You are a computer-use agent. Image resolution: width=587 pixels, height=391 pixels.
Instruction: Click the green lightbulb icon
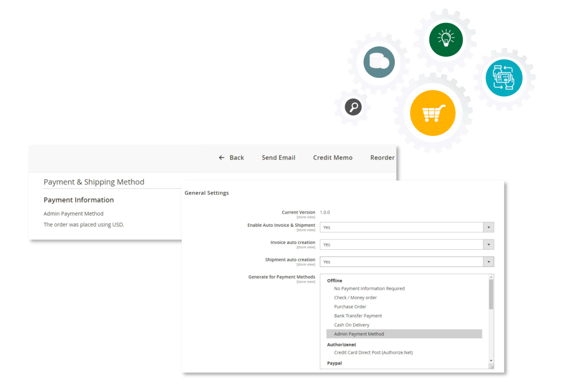pyautogui.click(x=446, y=38)
